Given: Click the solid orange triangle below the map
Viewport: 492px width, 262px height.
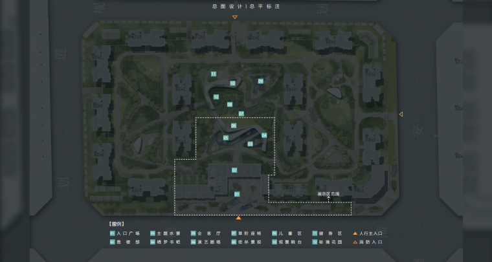Looking at the screenshot, I should tap(239, 218).
